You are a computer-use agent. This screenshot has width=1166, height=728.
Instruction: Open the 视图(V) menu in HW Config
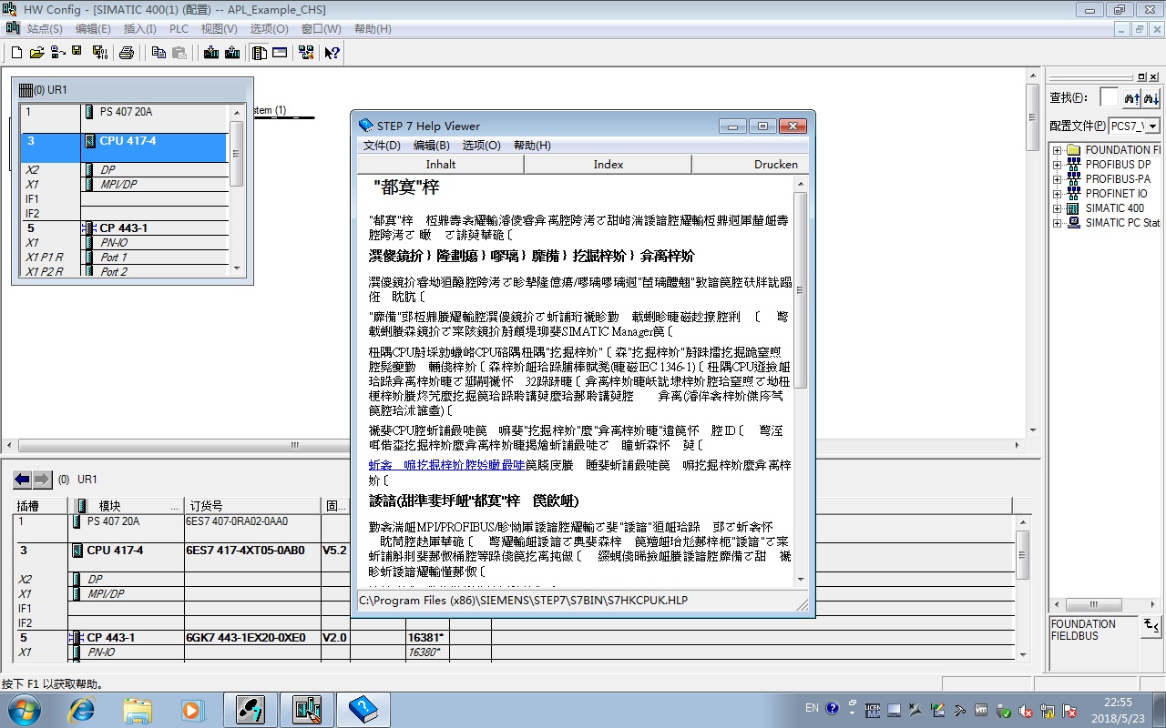pyautogui.click(x=219, y=29)
